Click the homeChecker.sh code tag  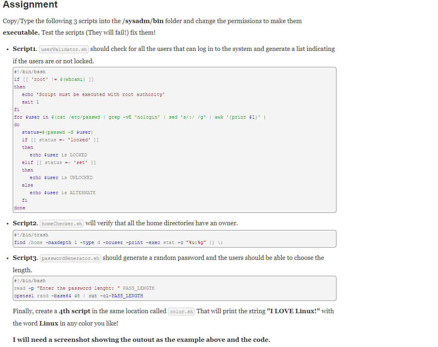(62, 224)
